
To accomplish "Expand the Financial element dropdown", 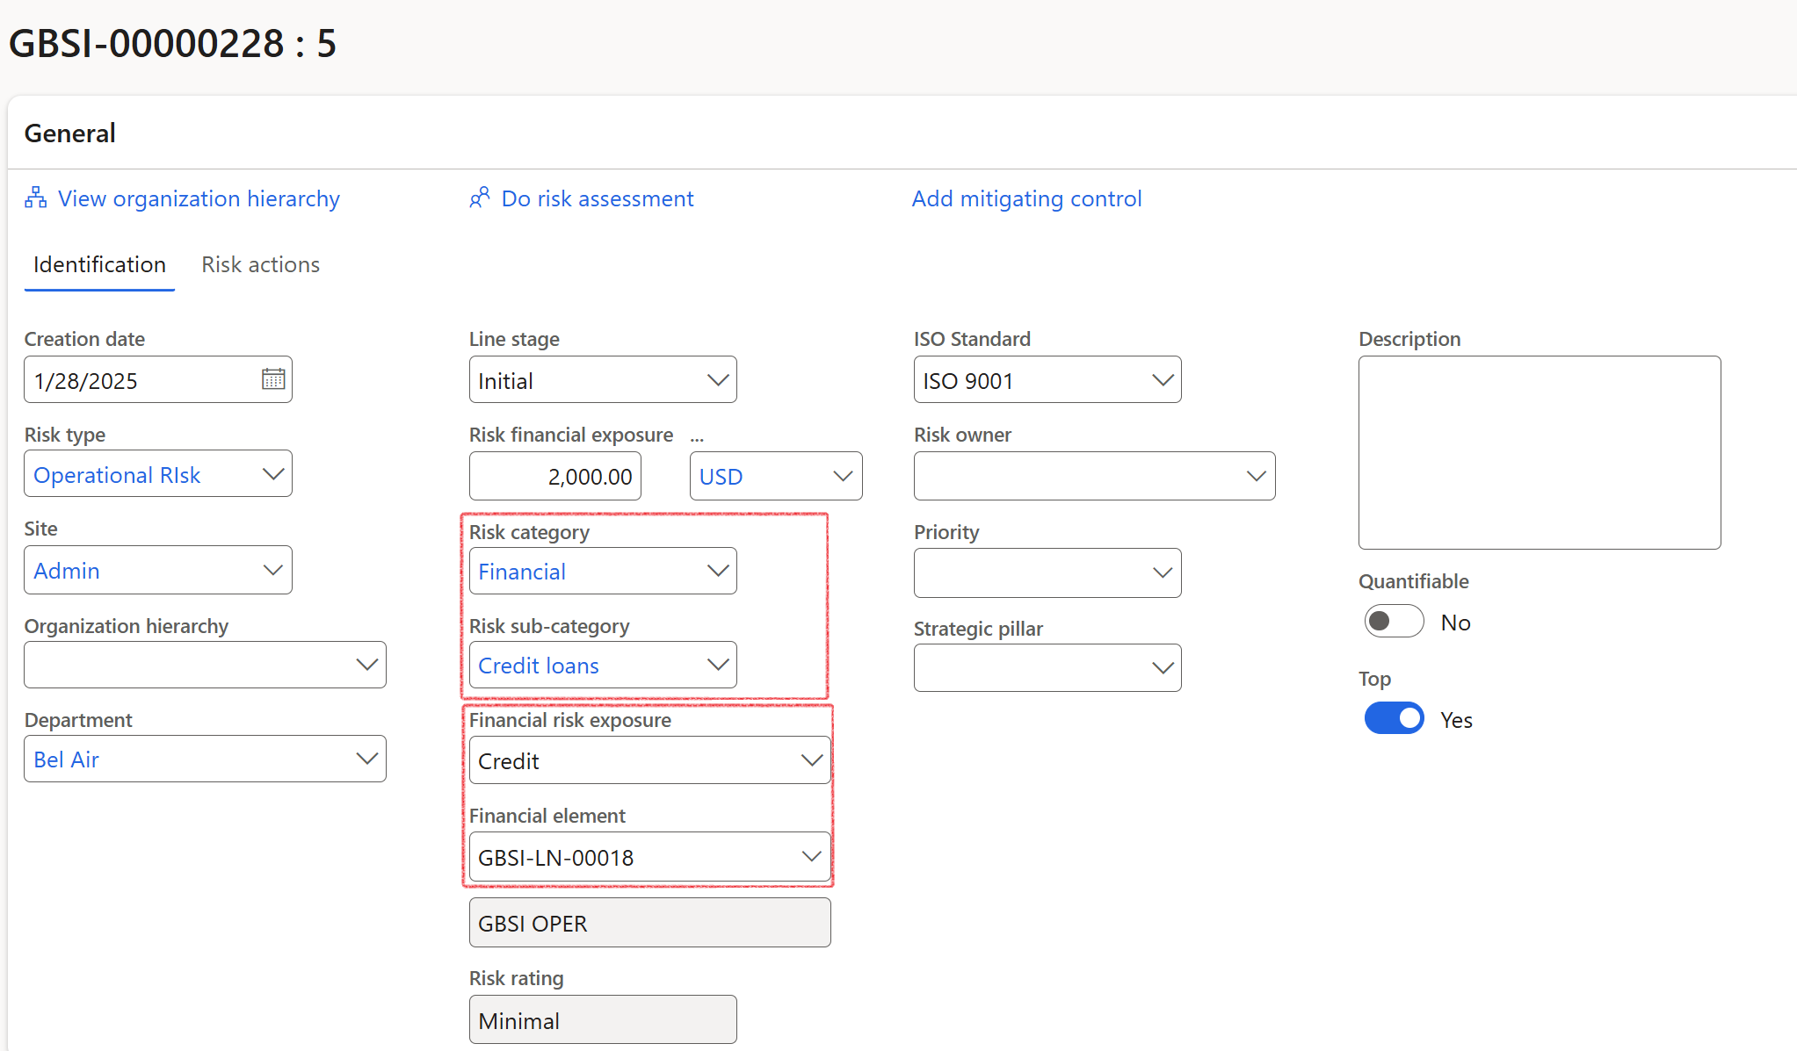I will click(809, 856).
